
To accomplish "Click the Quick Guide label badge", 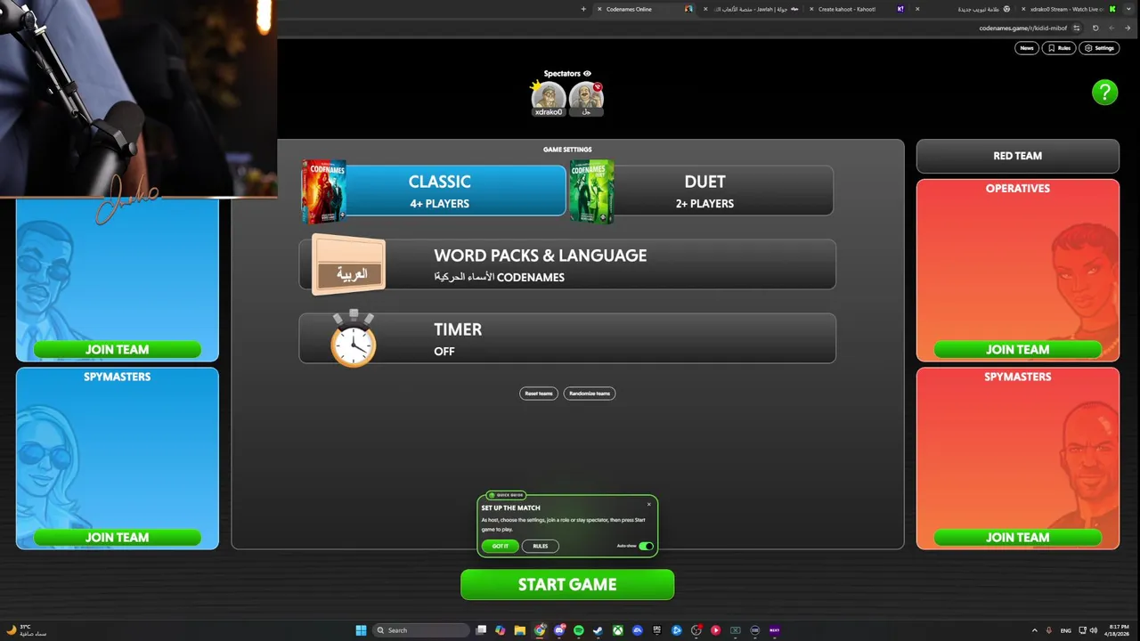I will (x=507, y=495).
